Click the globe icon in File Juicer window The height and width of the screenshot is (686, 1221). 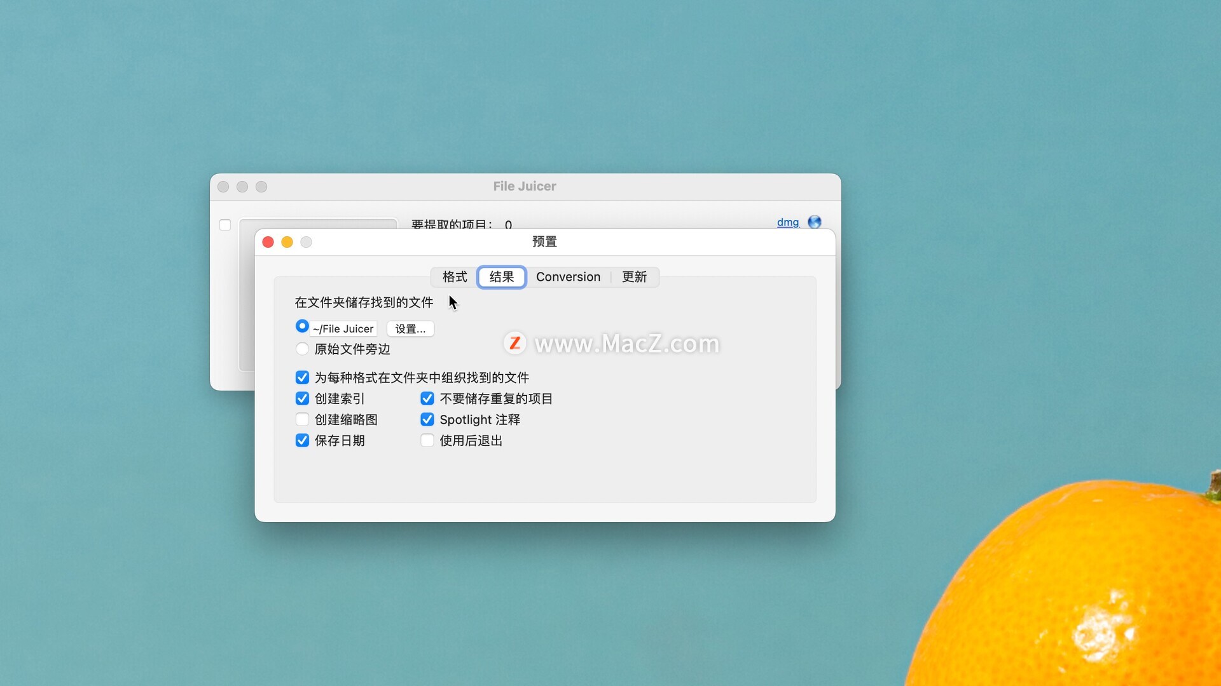pos(814,222)
